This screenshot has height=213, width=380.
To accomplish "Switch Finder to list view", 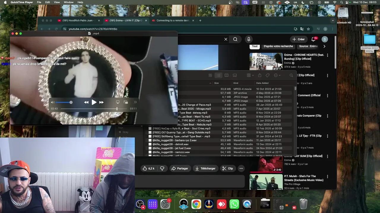I will coord(218,75).
